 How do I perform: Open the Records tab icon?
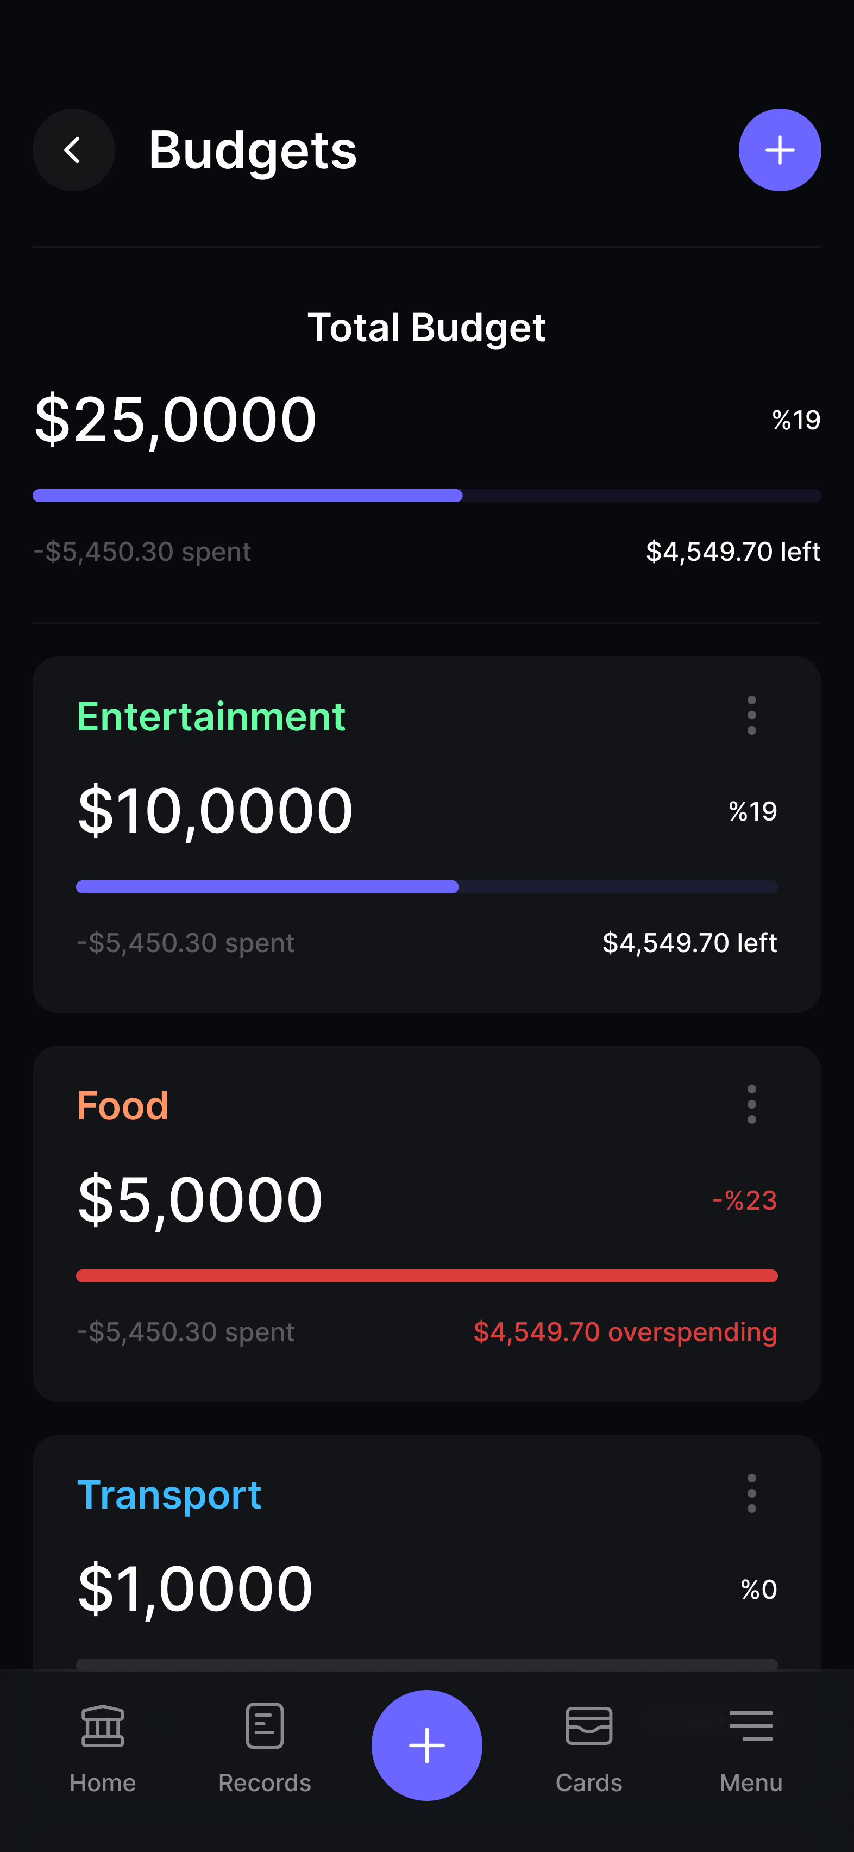coord(265,1725)
